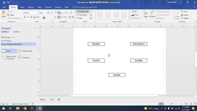Click the align right icon

[x=62, y=17]
